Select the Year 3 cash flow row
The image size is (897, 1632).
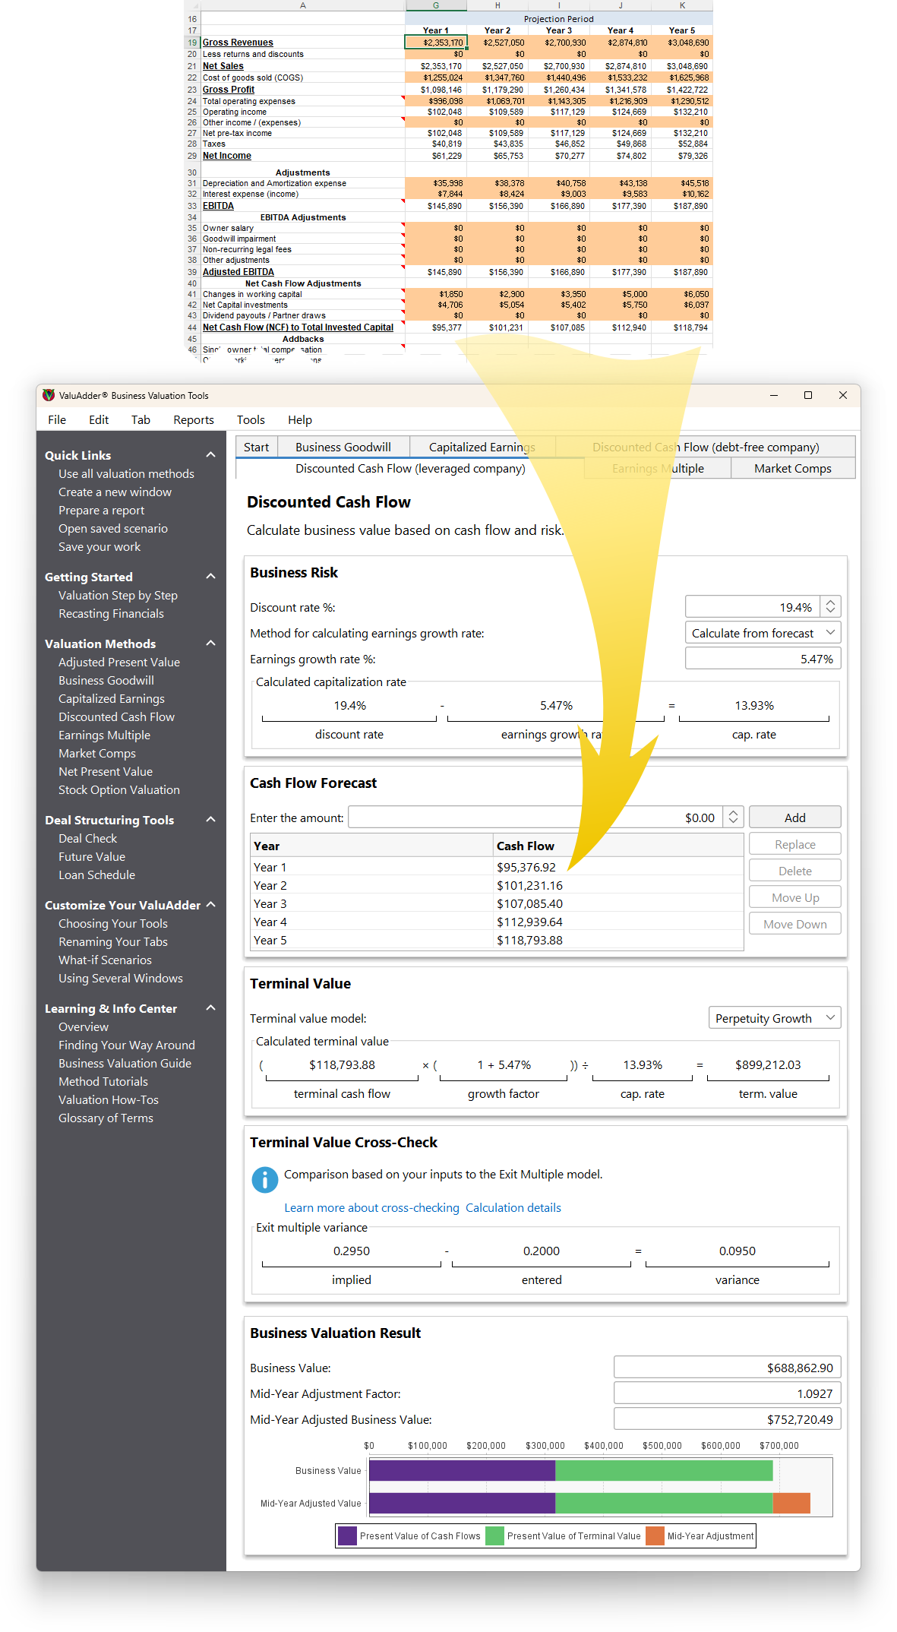click(497, 903)
